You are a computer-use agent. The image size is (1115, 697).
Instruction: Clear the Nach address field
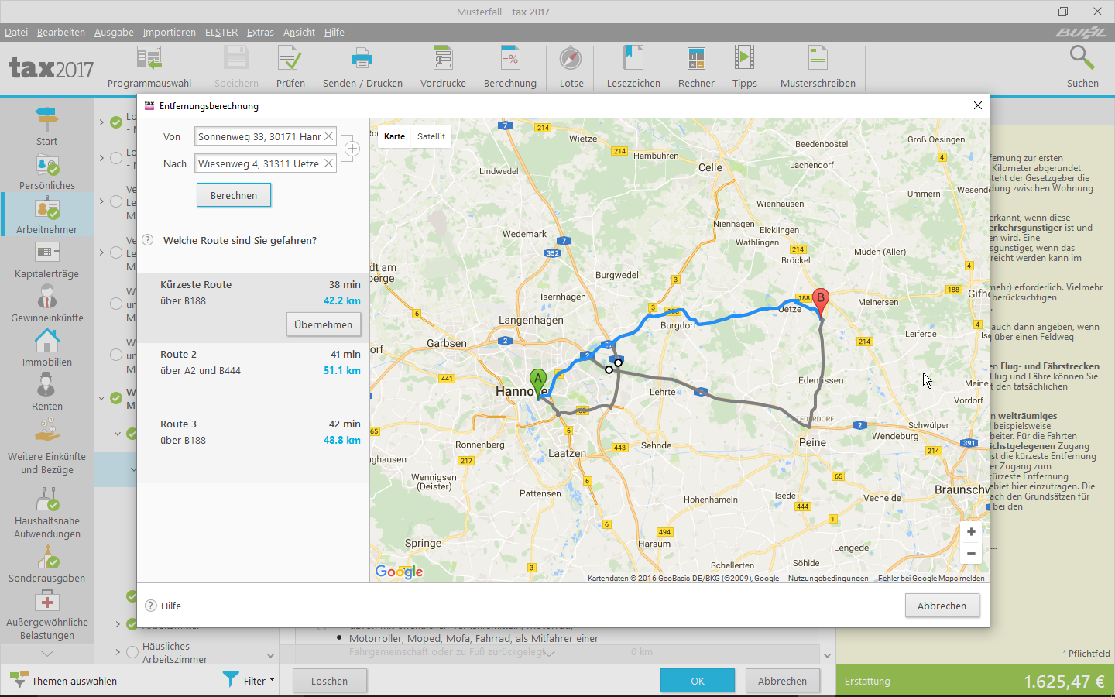[x=328, y=163]
